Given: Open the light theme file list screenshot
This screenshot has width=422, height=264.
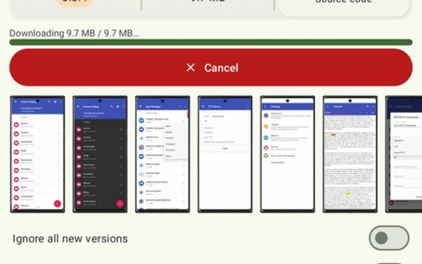Looking at the screenshot, I should (x=38, y=154).
